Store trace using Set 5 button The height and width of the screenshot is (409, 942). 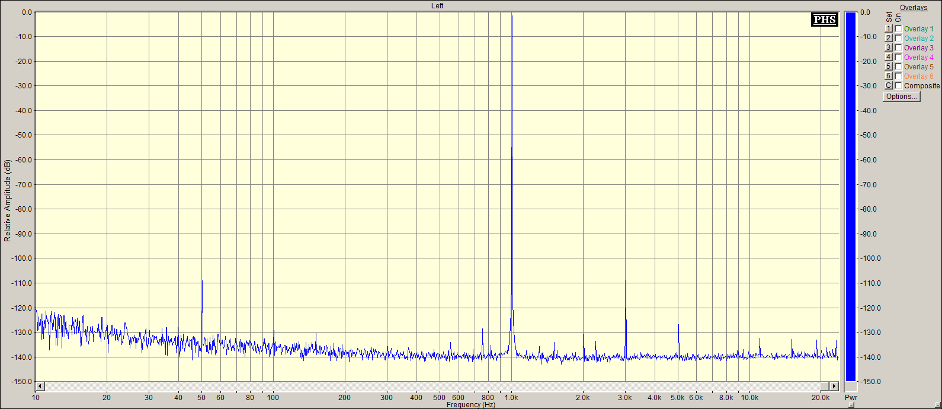pyautogui.click(x=888, y=66)
